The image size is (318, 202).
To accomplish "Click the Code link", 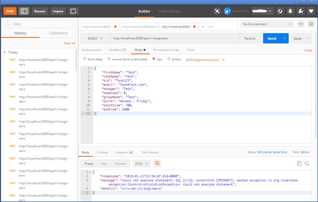I will pyautogui.click(x=308, y=50).
